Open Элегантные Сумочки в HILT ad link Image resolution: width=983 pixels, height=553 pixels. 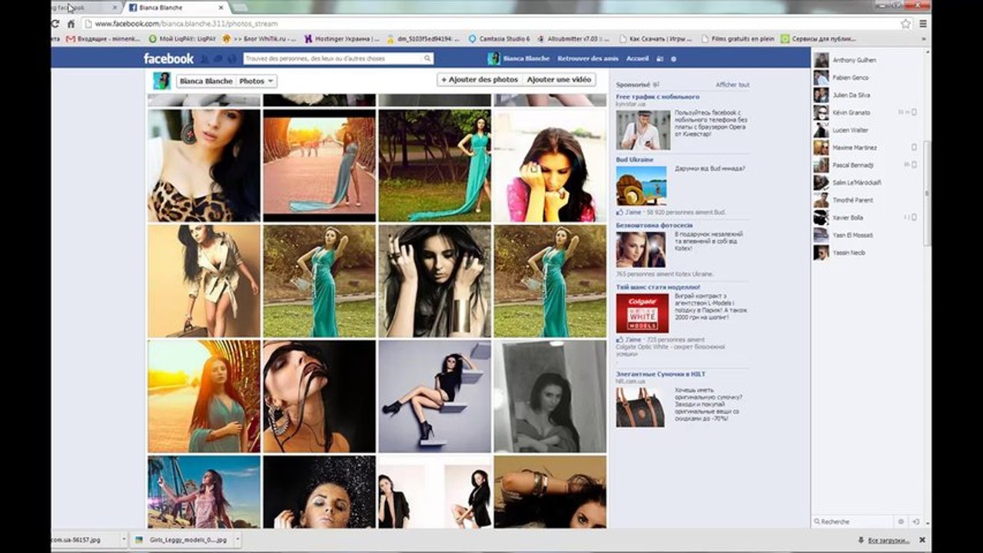[x=660, y=373]
